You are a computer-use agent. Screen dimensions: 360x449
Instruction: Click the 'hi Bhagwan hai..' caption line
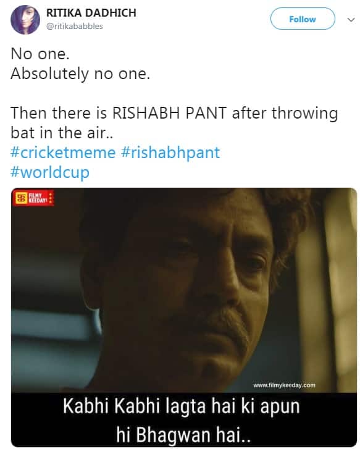point(183,435)
